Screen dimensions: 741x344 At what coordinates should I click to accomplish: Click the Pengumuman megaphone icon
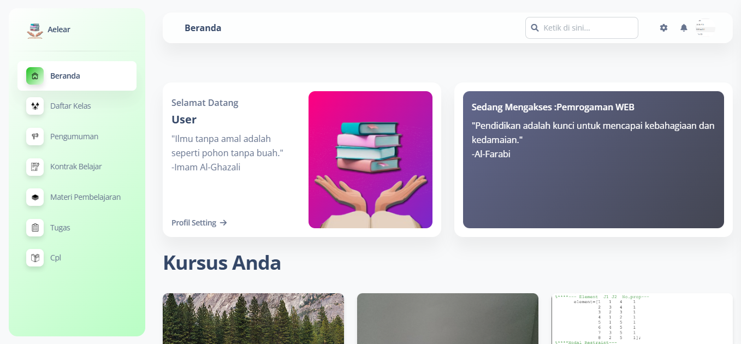point(35,137)
